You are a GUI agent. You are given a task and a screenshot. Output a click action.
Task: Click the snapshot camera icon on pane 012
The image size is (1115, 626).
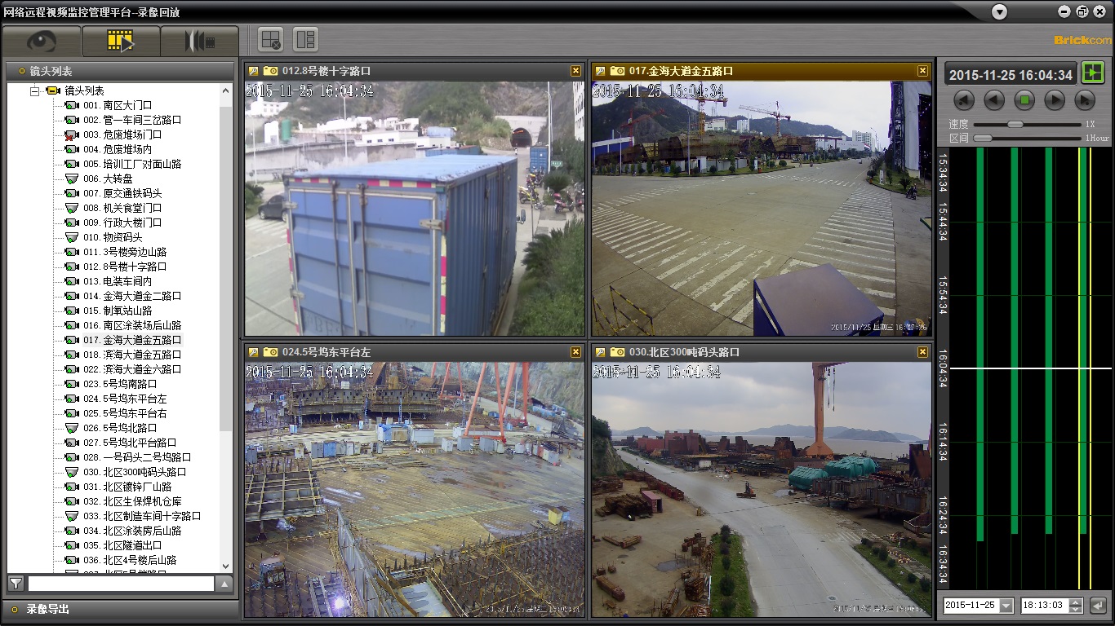point(271,71)
